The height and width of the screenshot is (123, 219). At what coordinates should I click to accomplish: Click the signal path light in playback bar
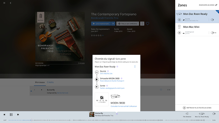click(117, 114)
